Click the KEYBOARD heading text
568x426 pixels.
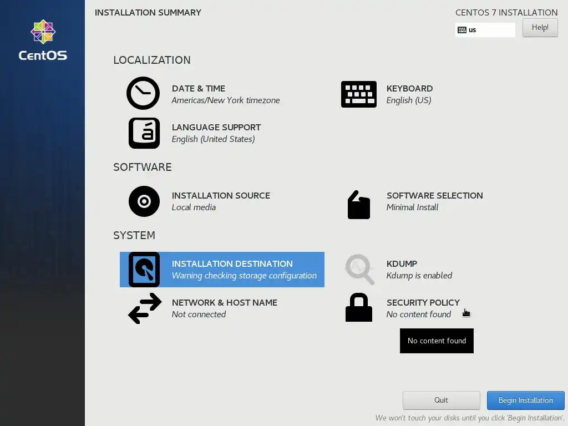(409, 88)
